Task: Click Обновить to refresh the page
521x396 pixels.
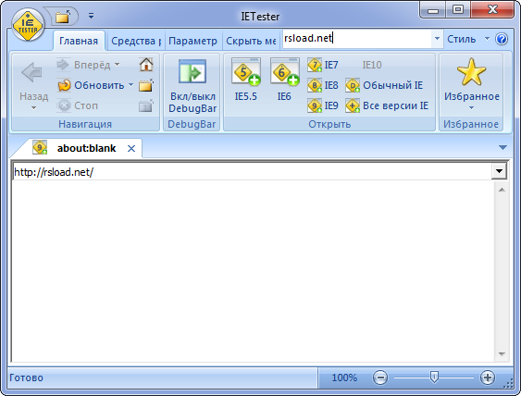Action: [x=92, y=85]
